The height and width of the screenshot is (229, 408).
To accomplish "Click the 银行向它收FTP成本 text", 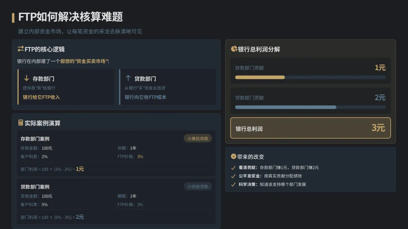I will point(145,97).
